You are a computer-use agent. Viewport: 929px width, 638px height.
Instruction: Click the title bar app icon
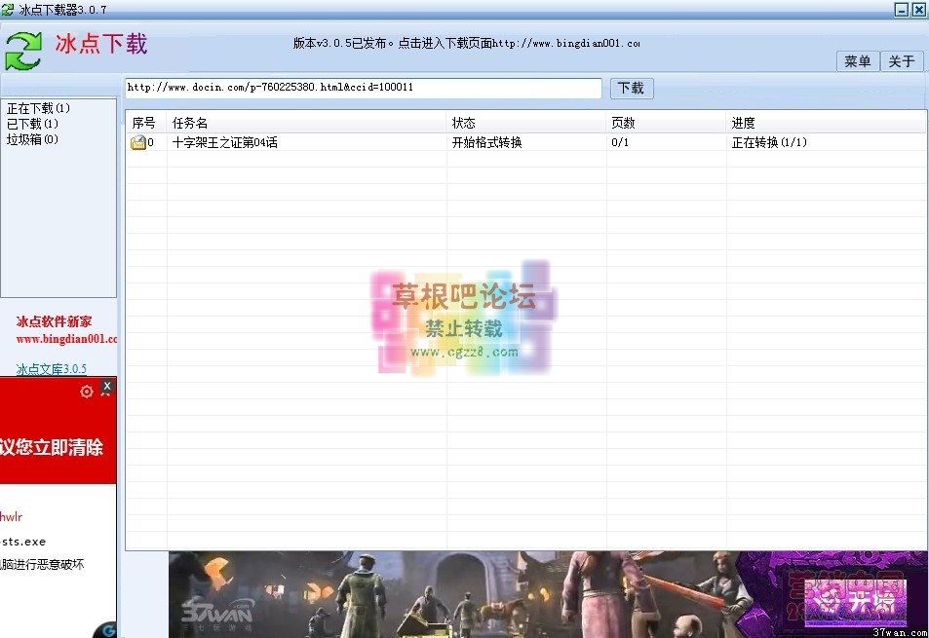pyautogui.click(x=8, y=9)
